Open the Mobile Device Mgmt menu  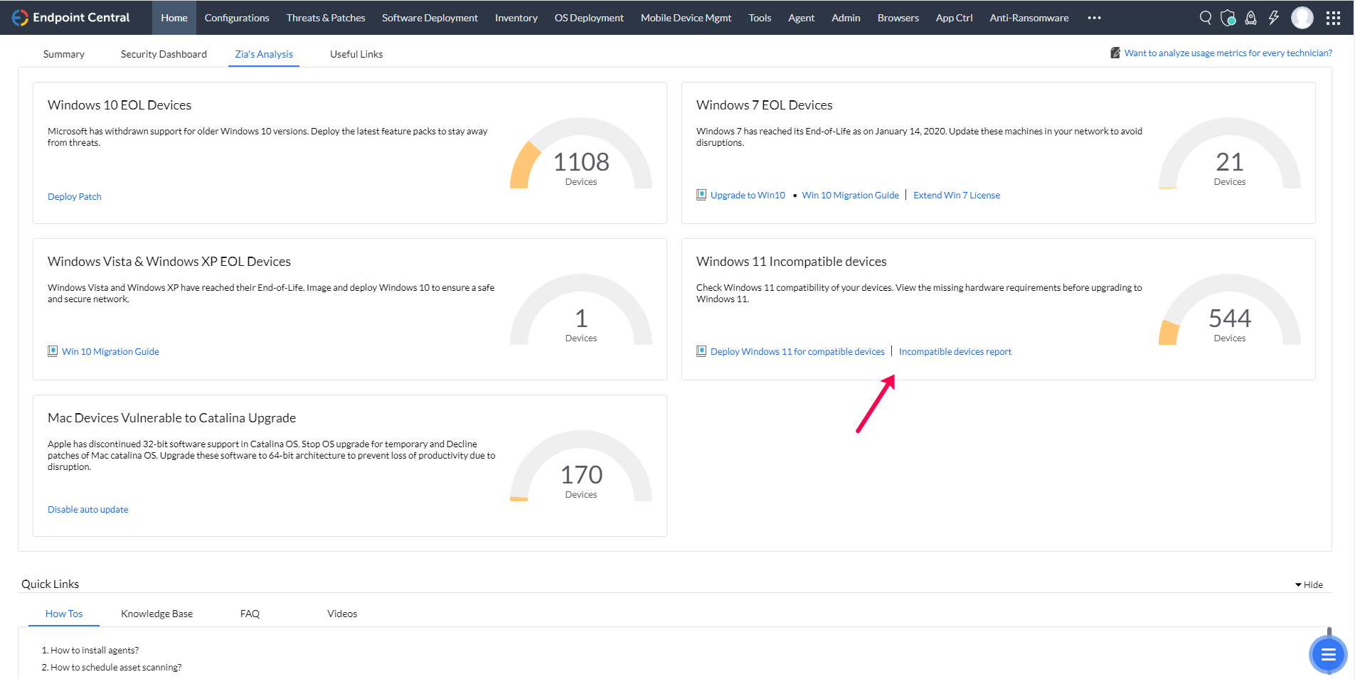tap(686, 18)
